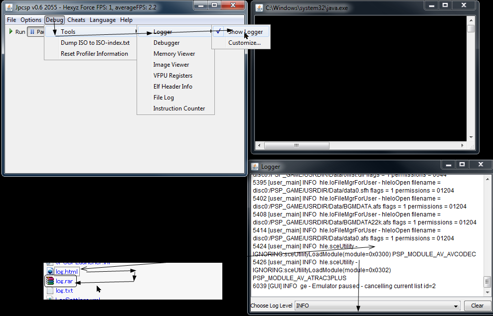
Task: Click log line 5395 hleIoOpen entry
Action: pos(347,183)
